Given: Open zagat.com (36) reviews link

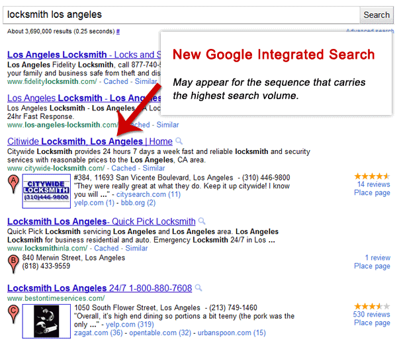Looking at the screenshot, I should [99, 333].
